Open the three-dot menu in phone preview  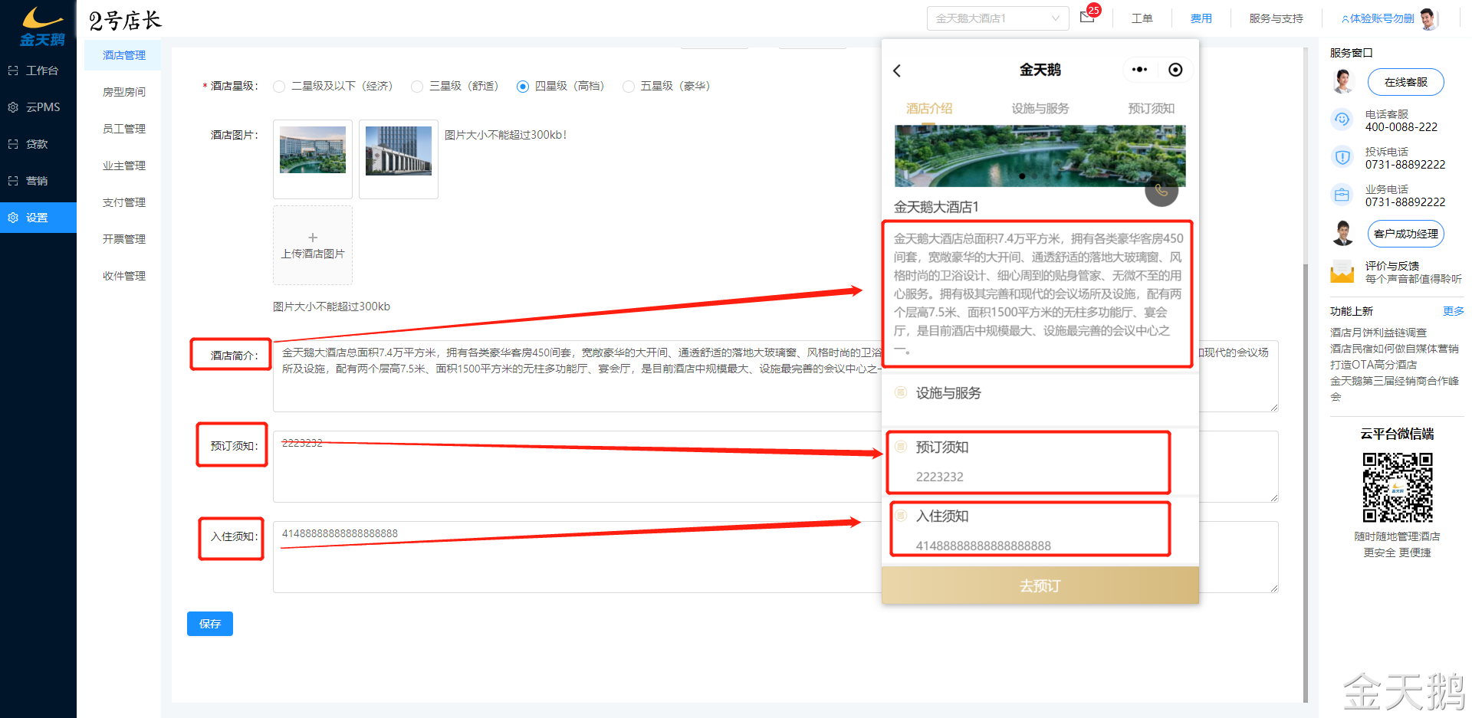point(1140,70)
